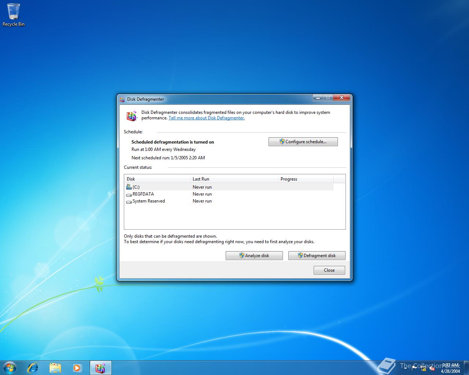Sort by the Last Run column header
469x375 pixels.
234,179
